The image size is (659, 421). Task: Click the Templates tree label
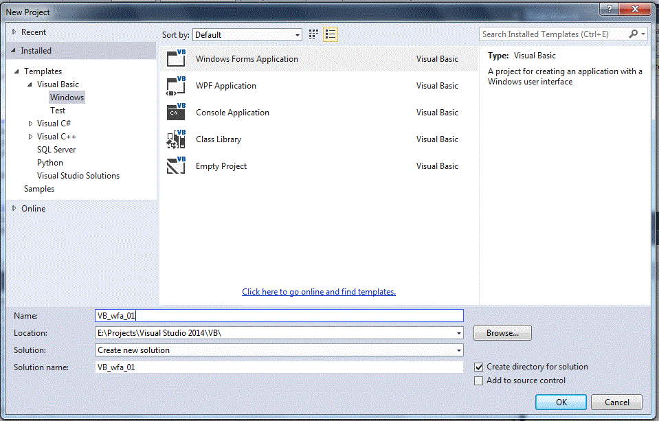[43, 71]
